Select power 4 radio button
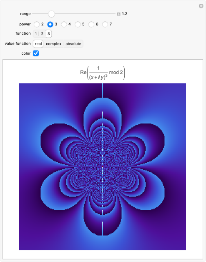The width and height of the screenshot is (206, 262). coord(64,24)
